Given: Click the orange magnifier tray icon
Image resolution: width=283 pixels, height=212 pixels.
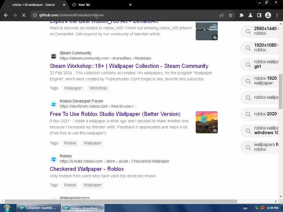Looking at the screenshot, I should click(x=263, y=208).
